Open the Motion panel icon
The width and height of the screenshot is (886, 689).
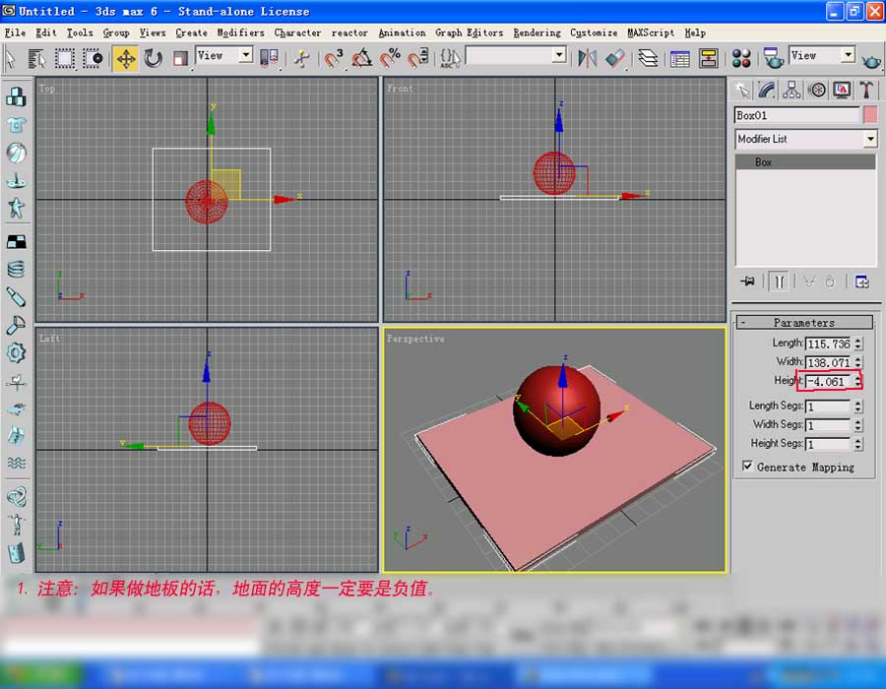(817, 90)
